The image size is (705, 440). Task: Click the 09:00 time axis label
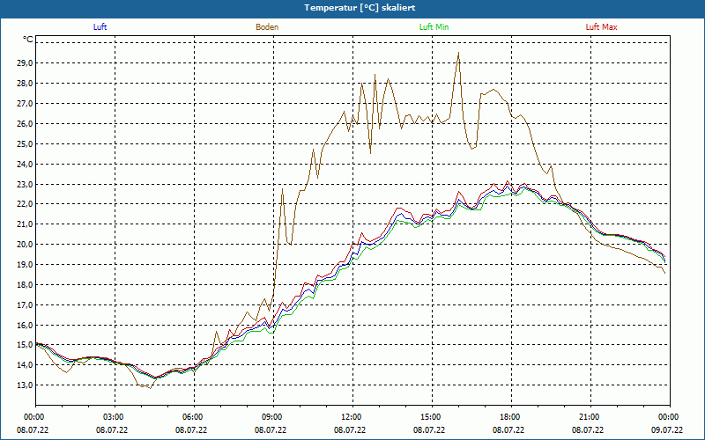273,417
